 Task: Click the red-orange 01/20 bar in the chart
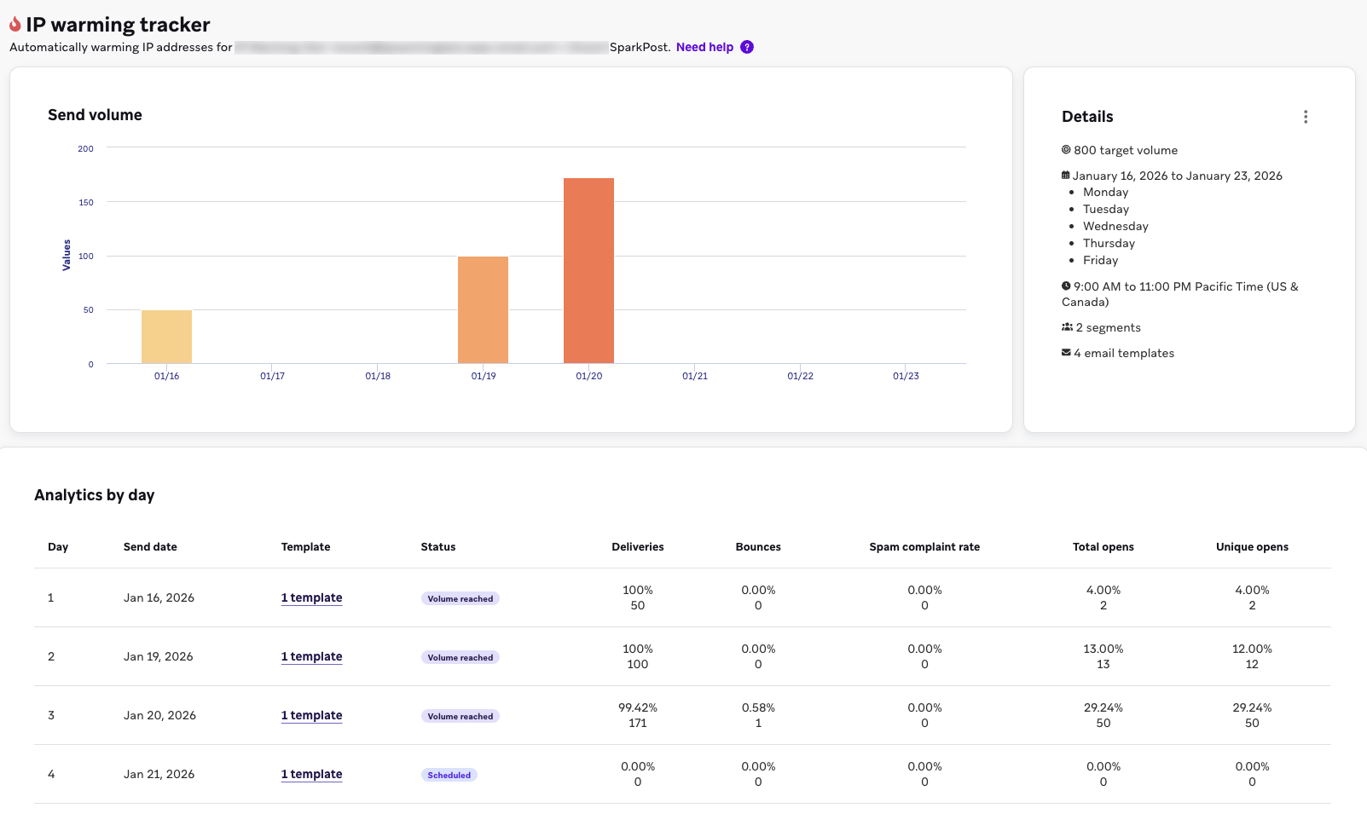588,271
